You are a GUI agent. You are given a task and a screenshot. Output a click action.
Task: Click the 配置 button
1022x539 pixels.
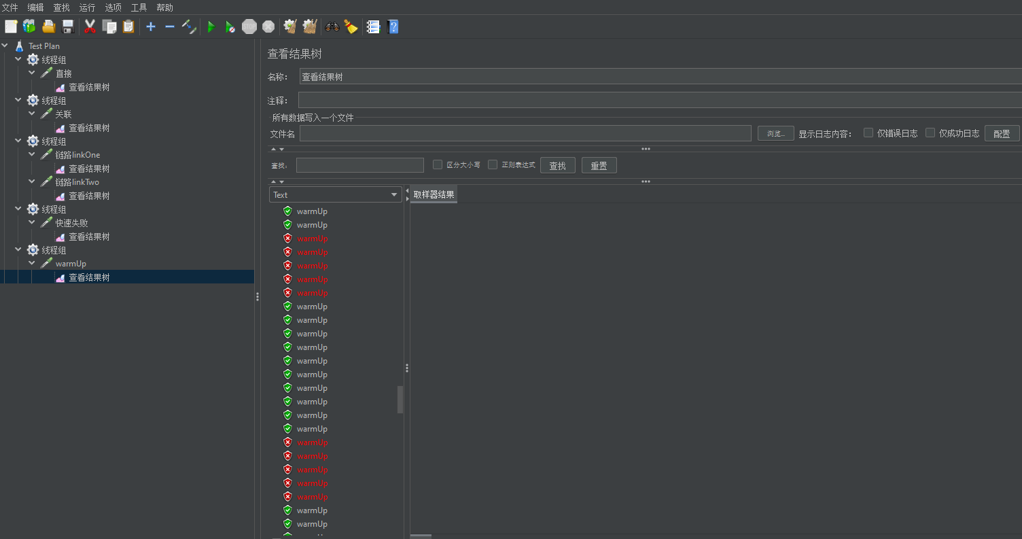click(x=1002, y=134)
